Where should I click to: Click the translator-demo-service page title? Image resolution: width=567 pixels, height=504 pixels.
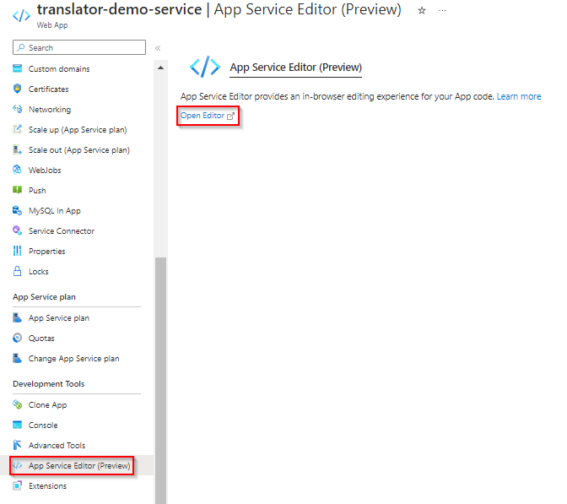(119, 9)
